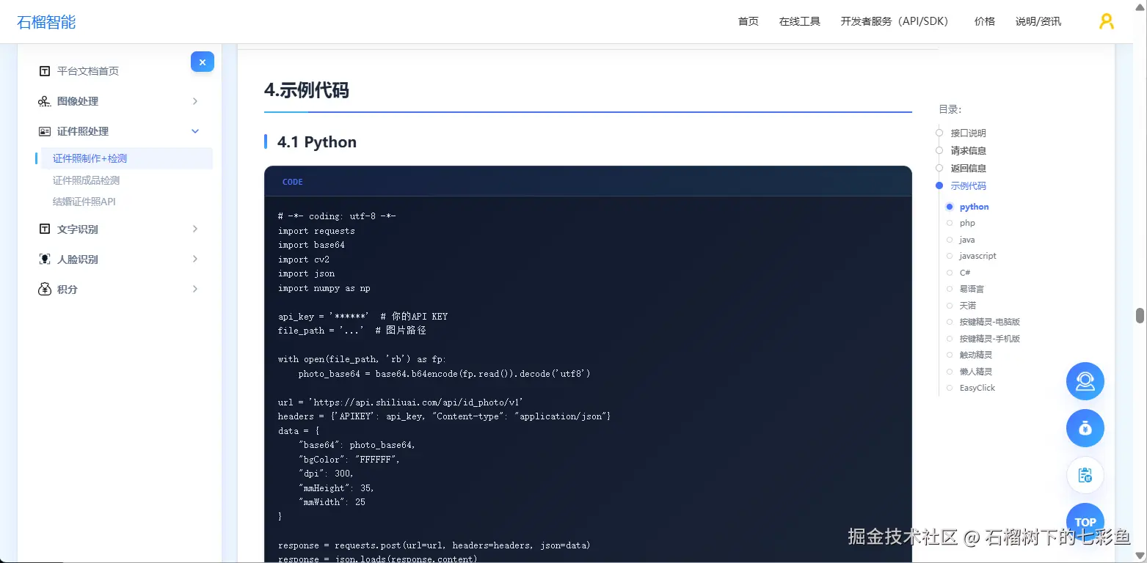Select 证件照制作+检测 in the sidebar
1147x563 pixels.
90,158
